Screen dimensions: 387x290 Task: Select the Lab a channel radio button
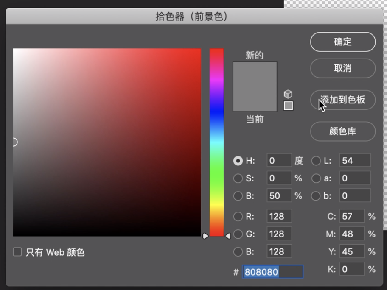316,178
